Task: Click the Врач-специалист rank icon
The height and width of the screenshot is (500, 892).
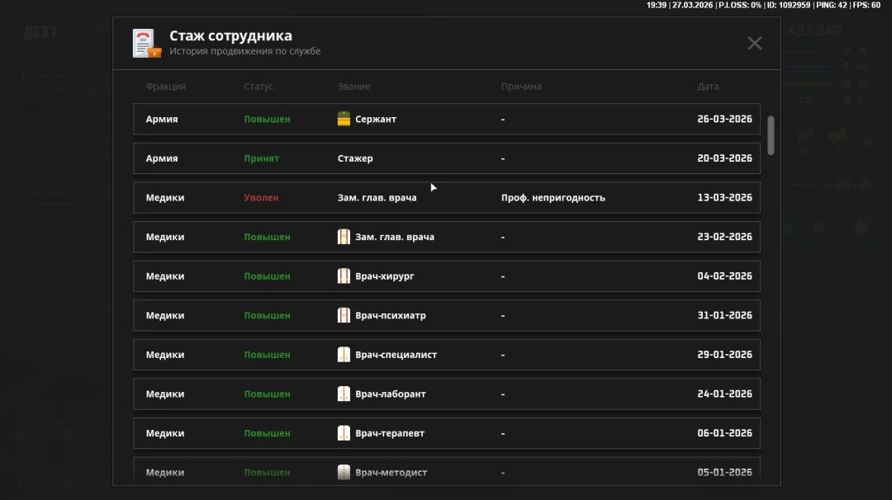Action: tap(344, 355)
